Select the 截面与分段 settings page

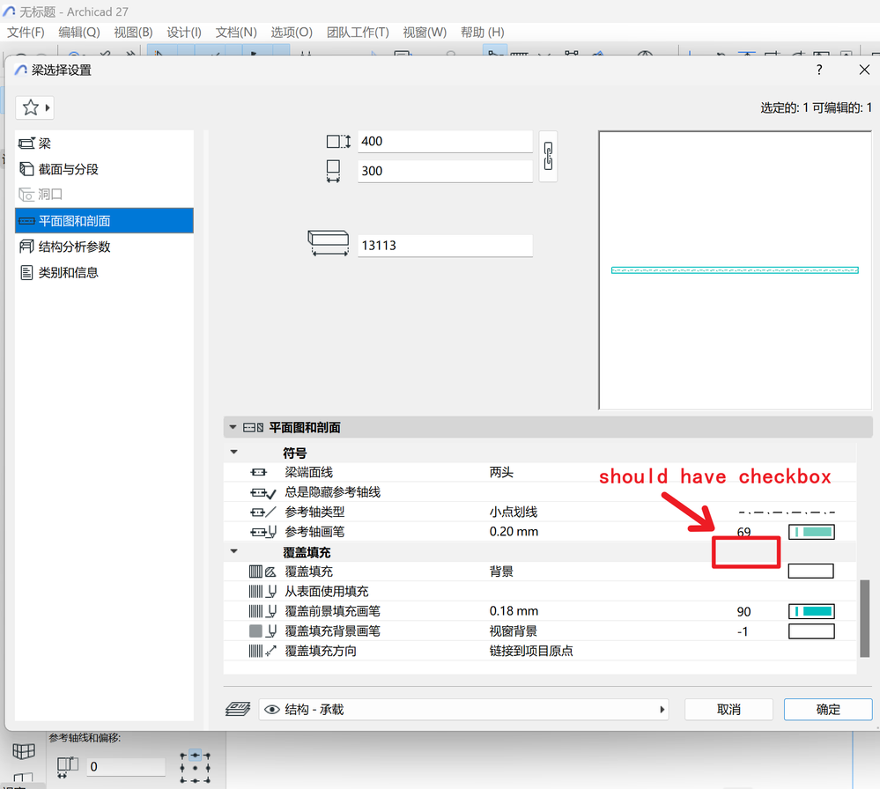tap(105, 169)
